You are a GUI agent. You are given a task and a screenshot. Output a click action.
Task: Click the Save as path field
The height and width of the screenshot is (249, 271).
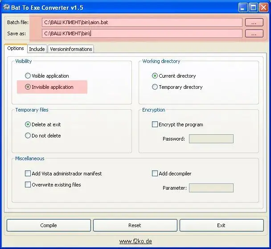coord(142,33)
